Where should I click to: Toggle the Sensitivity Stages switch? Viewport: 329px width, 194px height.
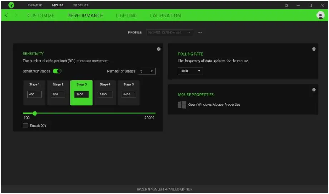click(57, 71)
